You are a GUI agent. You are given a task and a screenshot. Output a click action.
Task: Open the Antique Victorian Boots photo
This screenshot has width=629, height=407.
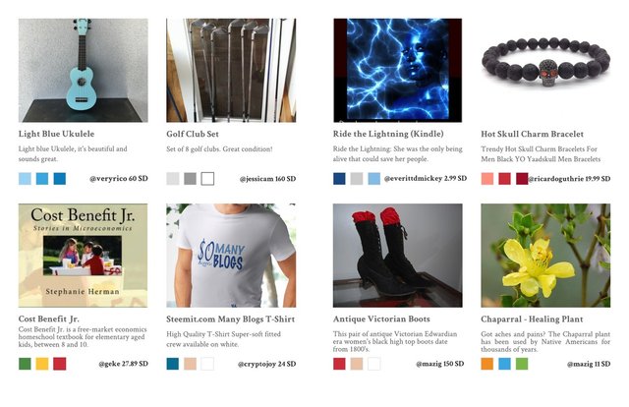pos(397,256)
